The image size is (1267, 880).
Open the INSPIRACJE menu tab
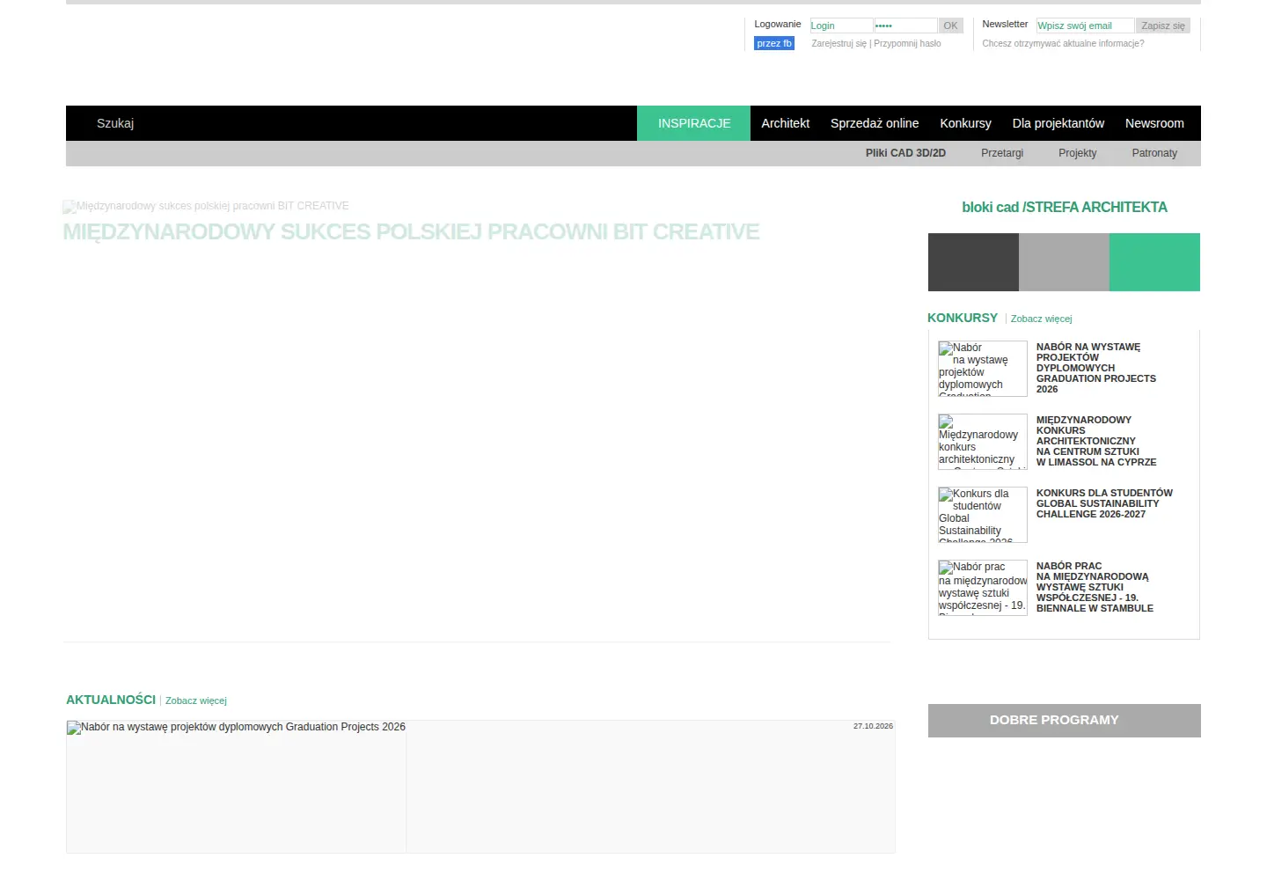tap(694, 123)
